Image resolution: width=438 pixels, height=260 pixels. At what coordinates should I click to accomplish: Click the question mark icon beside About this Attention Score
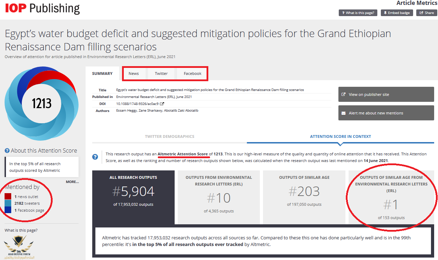[x=7, y=151]
